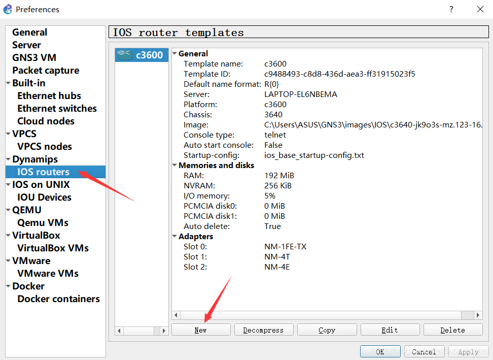The width and height of the screenshot is (493, 360).
Task: Click the template list horizontal scrollbar thumb
Action: click(157, 331)
